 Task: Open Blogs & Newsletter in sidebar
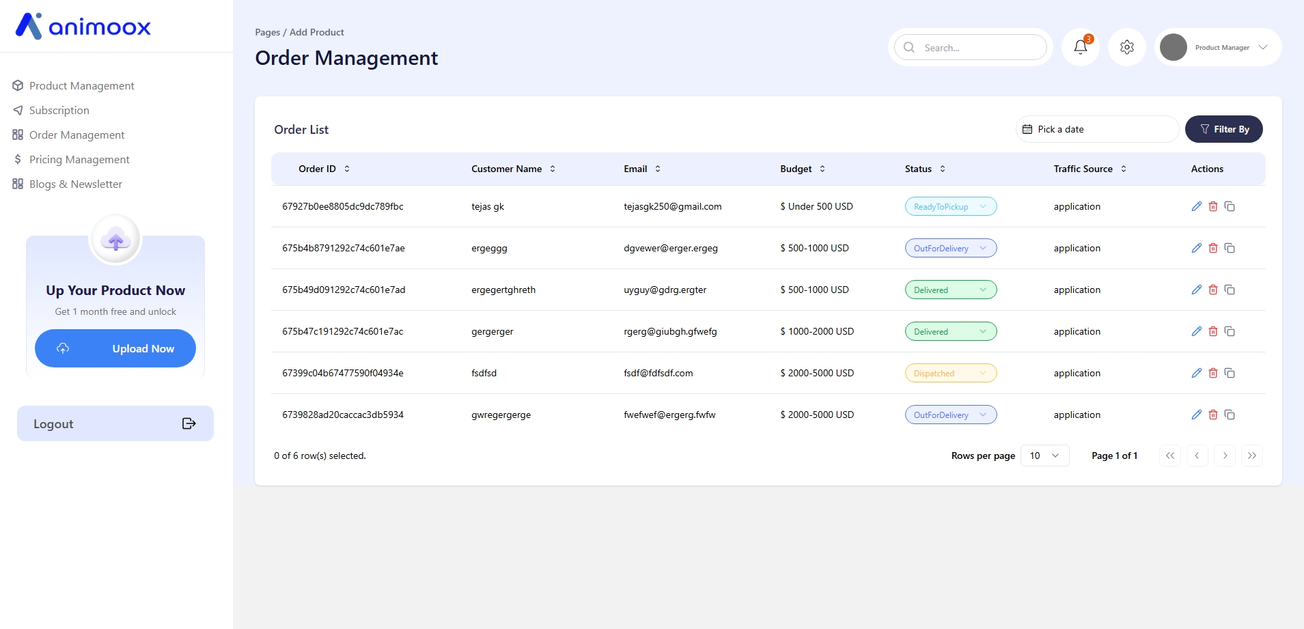(67, 184)
